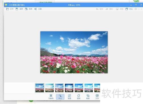143x104 pixels.
Task: Apply the 魔幻光斑 bokeh effect thumbnail
Action: (x=59, y=88)
